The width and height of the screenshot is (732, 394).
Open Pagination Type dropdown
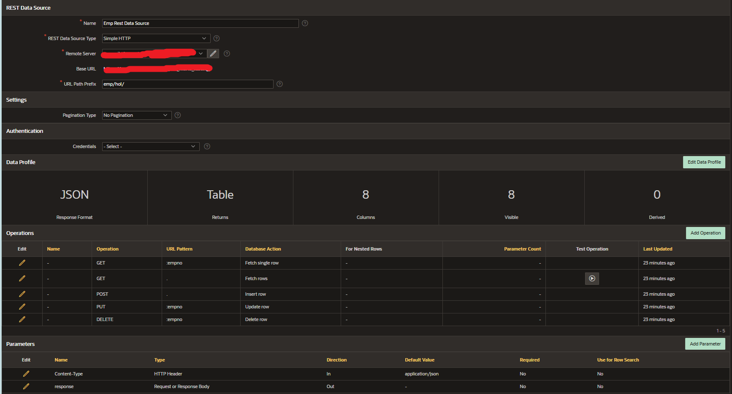(x=137, y=115)
